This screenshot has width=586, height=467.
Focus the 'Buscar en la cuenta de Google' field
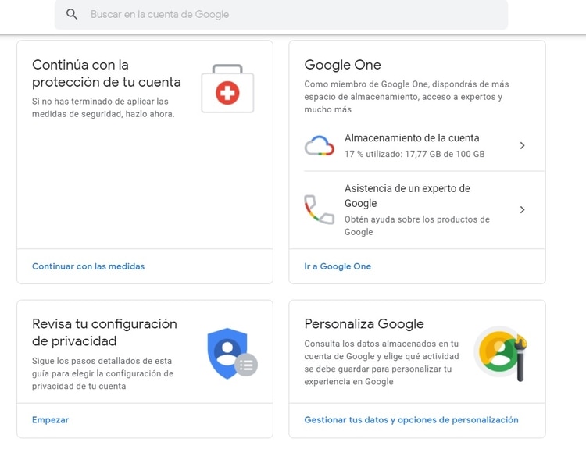click(281, 14)
